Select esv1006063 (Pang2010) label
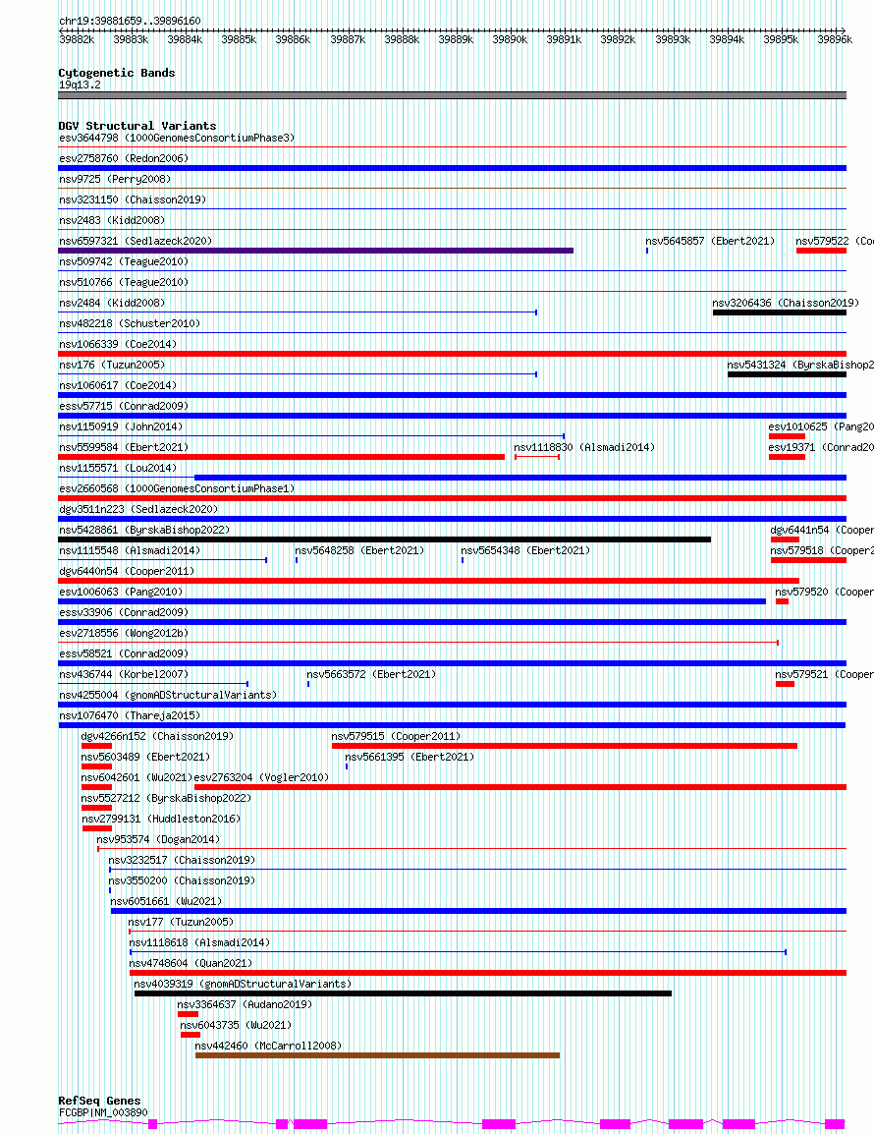 (121, 593)
